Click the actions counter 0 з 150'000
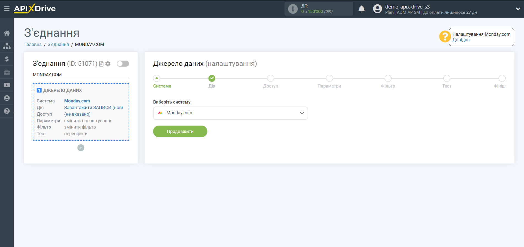The image size is (524, 247). coord(317,12)
